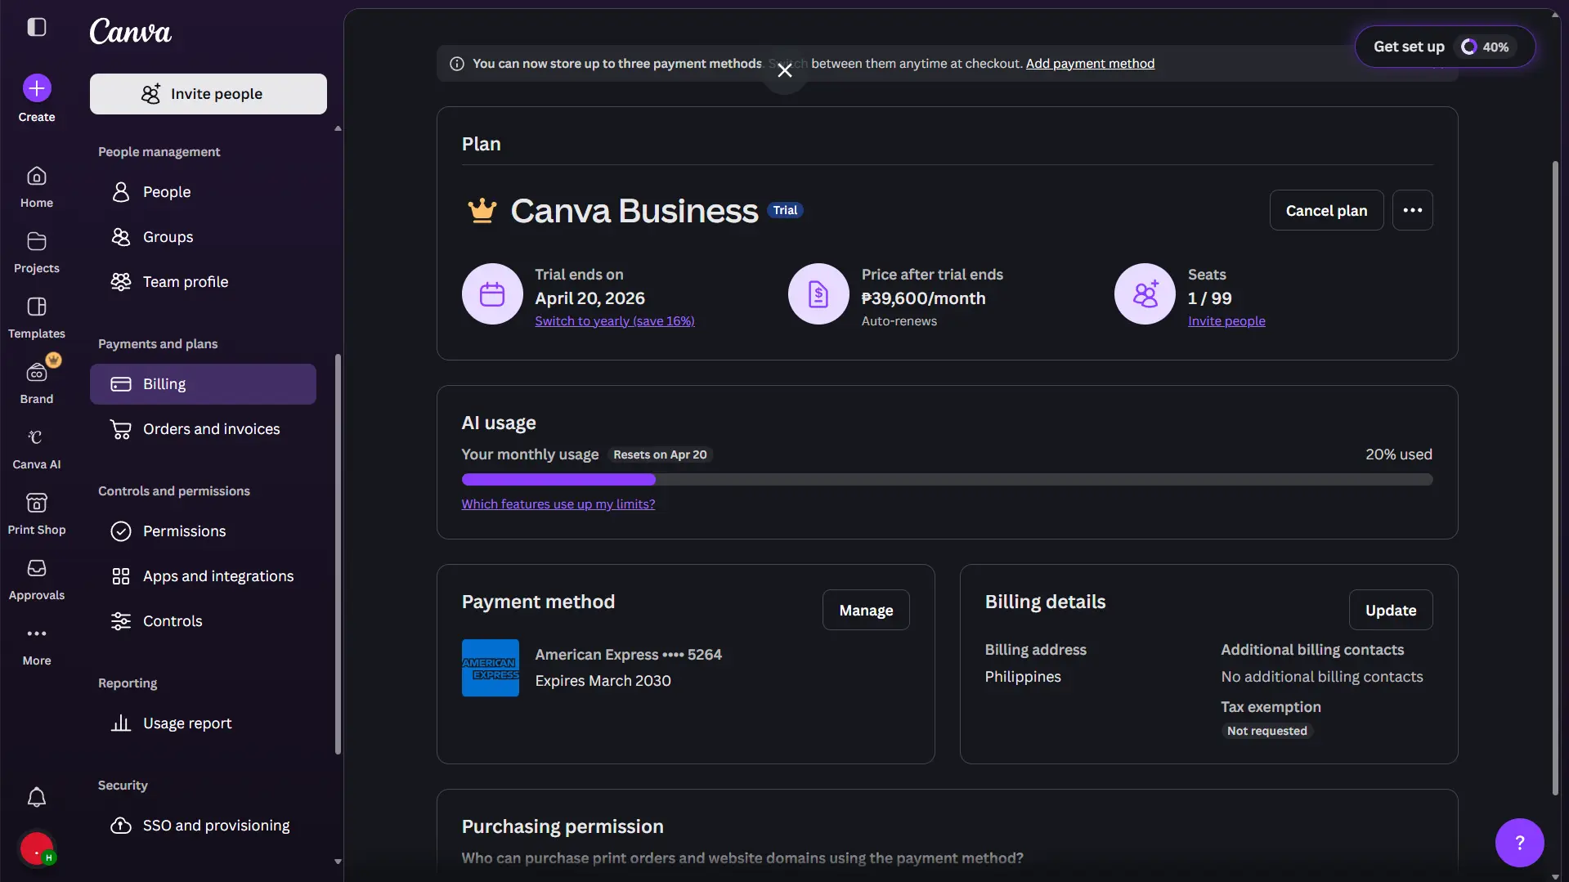Follow the Switch to yearly link
The height and width of the screenshot is (882, 1569).
pyautogui.click(x=615, y=321)
